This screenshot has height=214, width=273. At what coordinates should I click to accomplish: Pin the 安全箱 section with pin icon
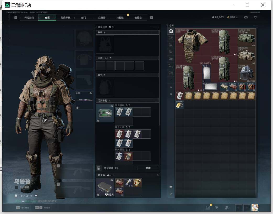158,175
